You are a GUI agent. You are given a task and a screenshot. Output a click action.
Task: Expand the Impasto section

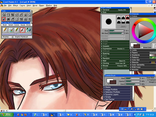[x=101, y=46]
